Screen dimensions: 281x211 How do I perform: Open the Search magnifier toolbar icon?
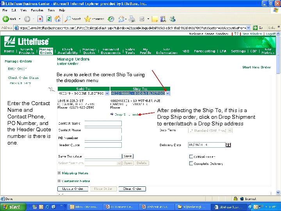pos(68,19)
